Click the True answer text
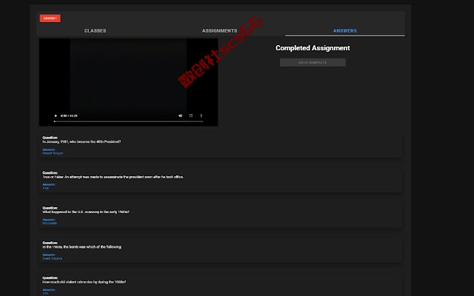Screen dimensions: 474x296 coord(45,188)
